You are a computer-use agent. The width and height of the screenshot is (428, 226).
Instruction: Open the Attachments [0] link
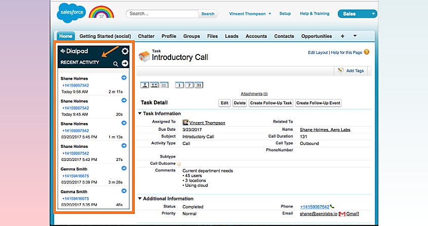[x=254, y=94]
